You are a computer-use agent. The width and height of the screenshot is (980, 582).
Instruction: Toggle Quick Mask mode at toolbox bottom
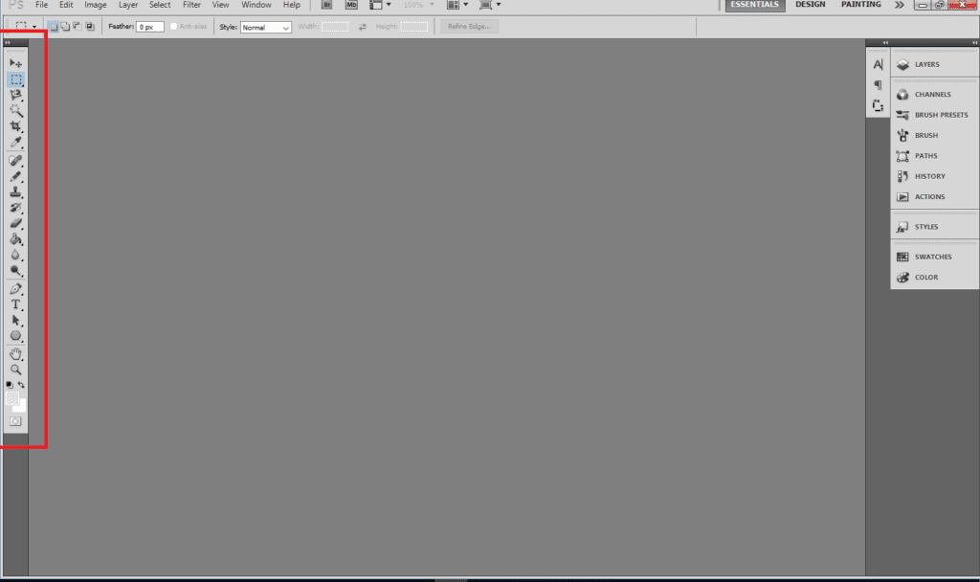pyautogui.click(x=16, y=421)
